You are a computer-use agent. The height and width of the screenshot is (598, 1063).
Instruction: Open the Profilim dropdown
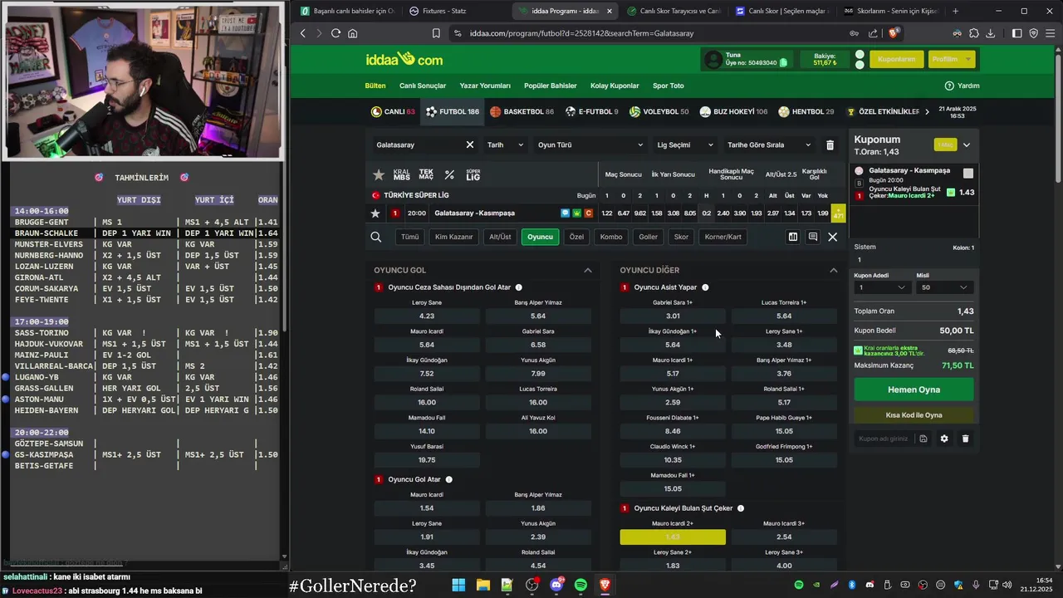pyautogui.click(x=951, y=59)
